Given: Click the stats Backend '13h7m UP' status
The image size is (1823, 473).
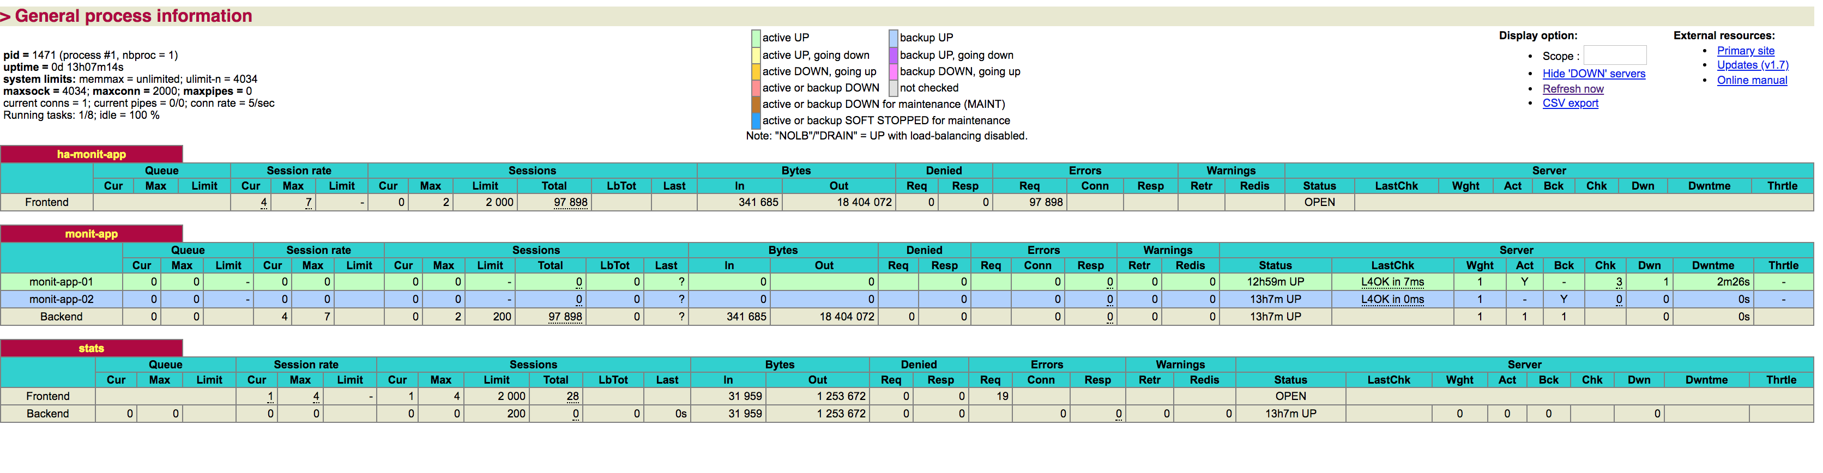Looking at the screenshot, I should [1291, 414].
